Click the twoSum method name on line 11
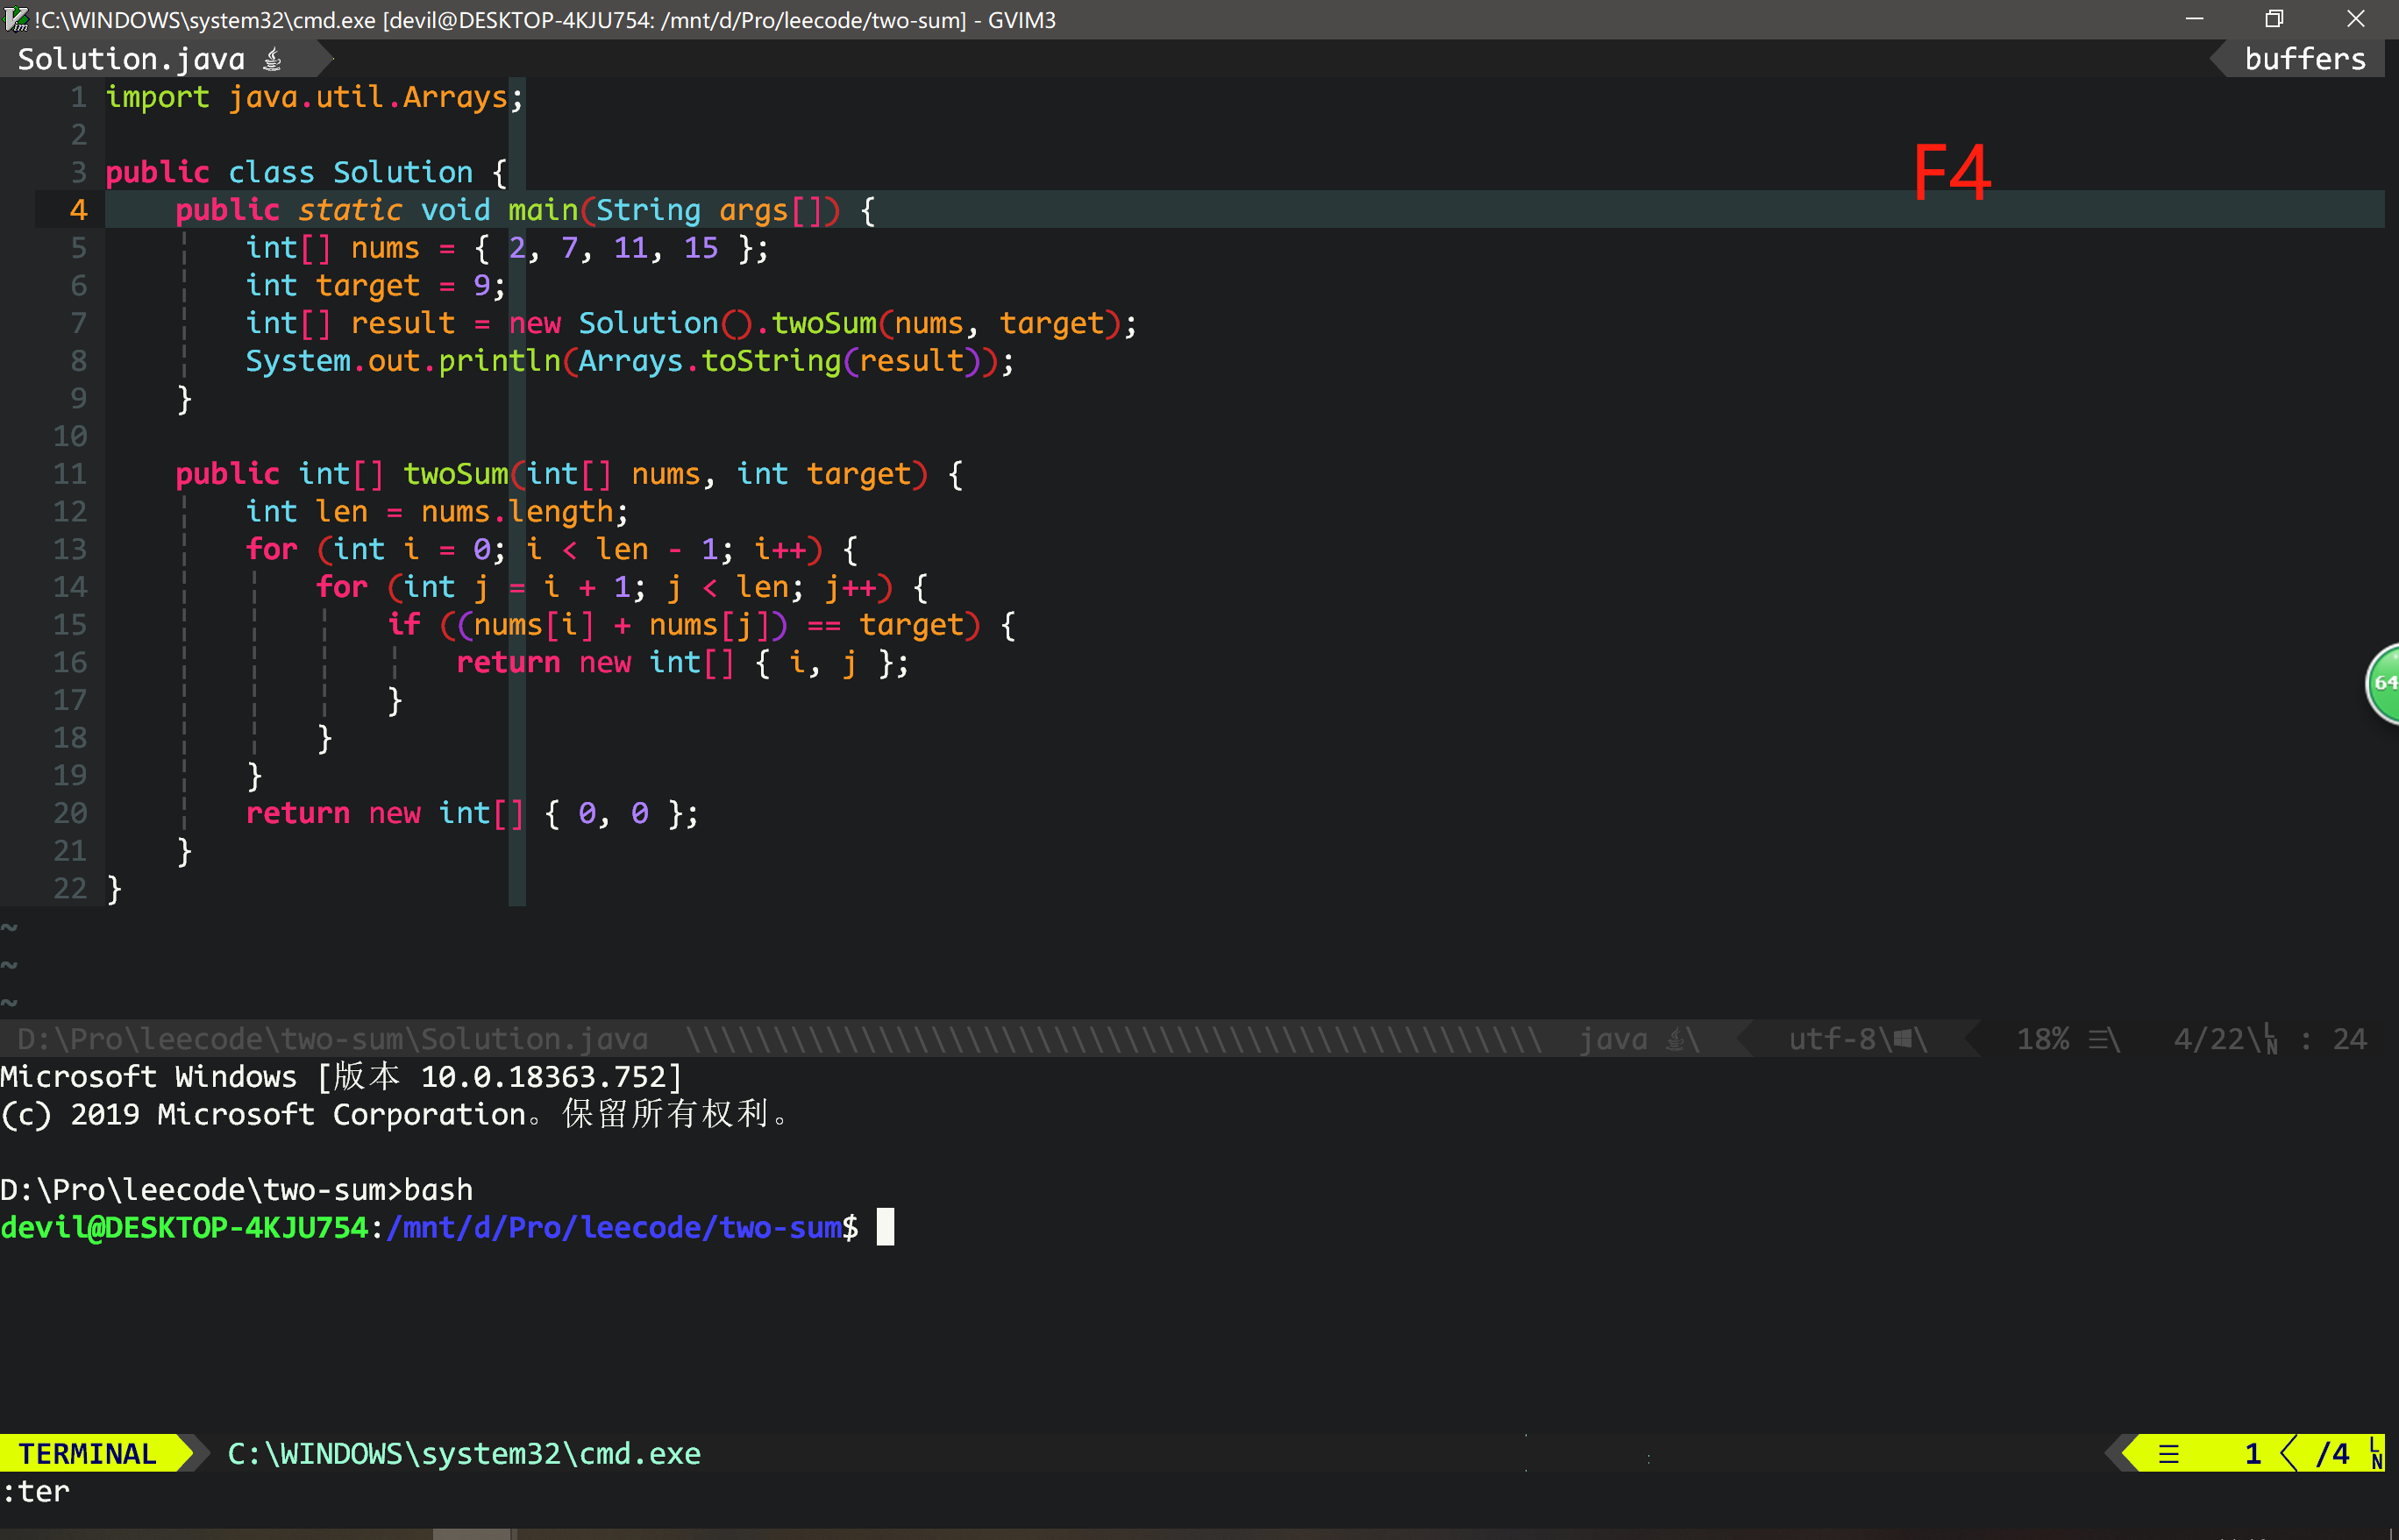Viewport: 2399px width, 1540px height. (455, 474)
